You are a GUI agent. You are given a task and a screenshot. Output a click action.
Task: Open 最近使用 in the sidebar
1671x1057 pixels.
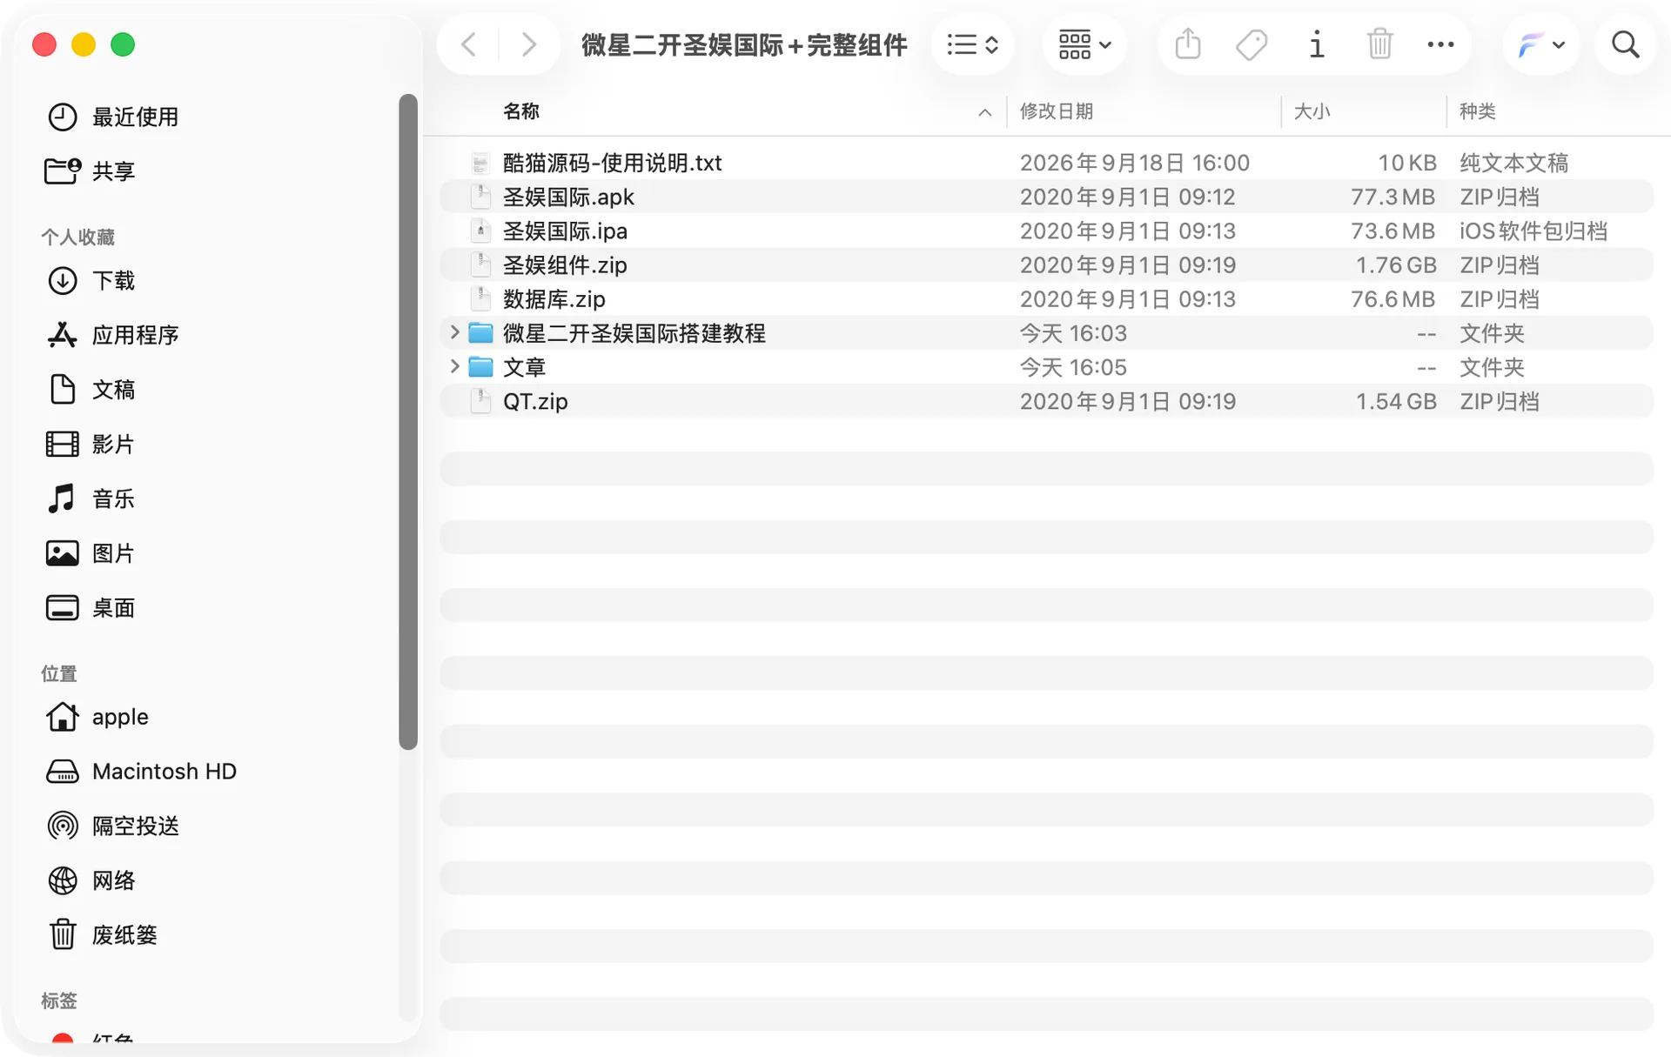tap(113, 117)
